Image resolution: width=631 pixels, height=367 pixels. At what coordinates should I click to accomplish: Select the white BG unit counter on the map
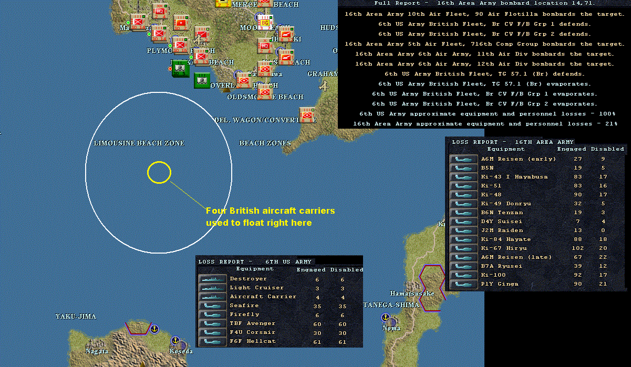[265, 22]
